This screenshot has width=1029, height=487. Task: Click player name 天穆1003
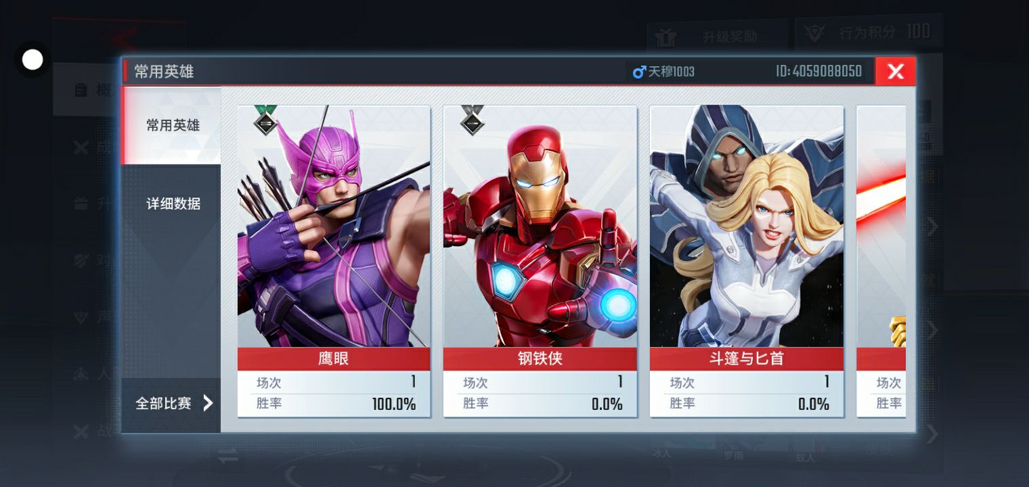pyautogui.click(x=671, y=72)
